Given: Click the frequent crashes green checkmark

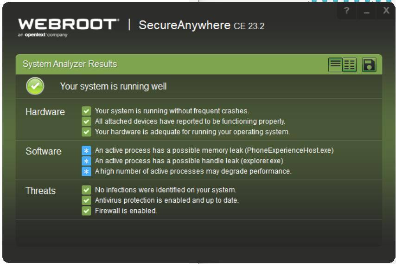Looking at the screenshot, I should click(x=86, y=111).
